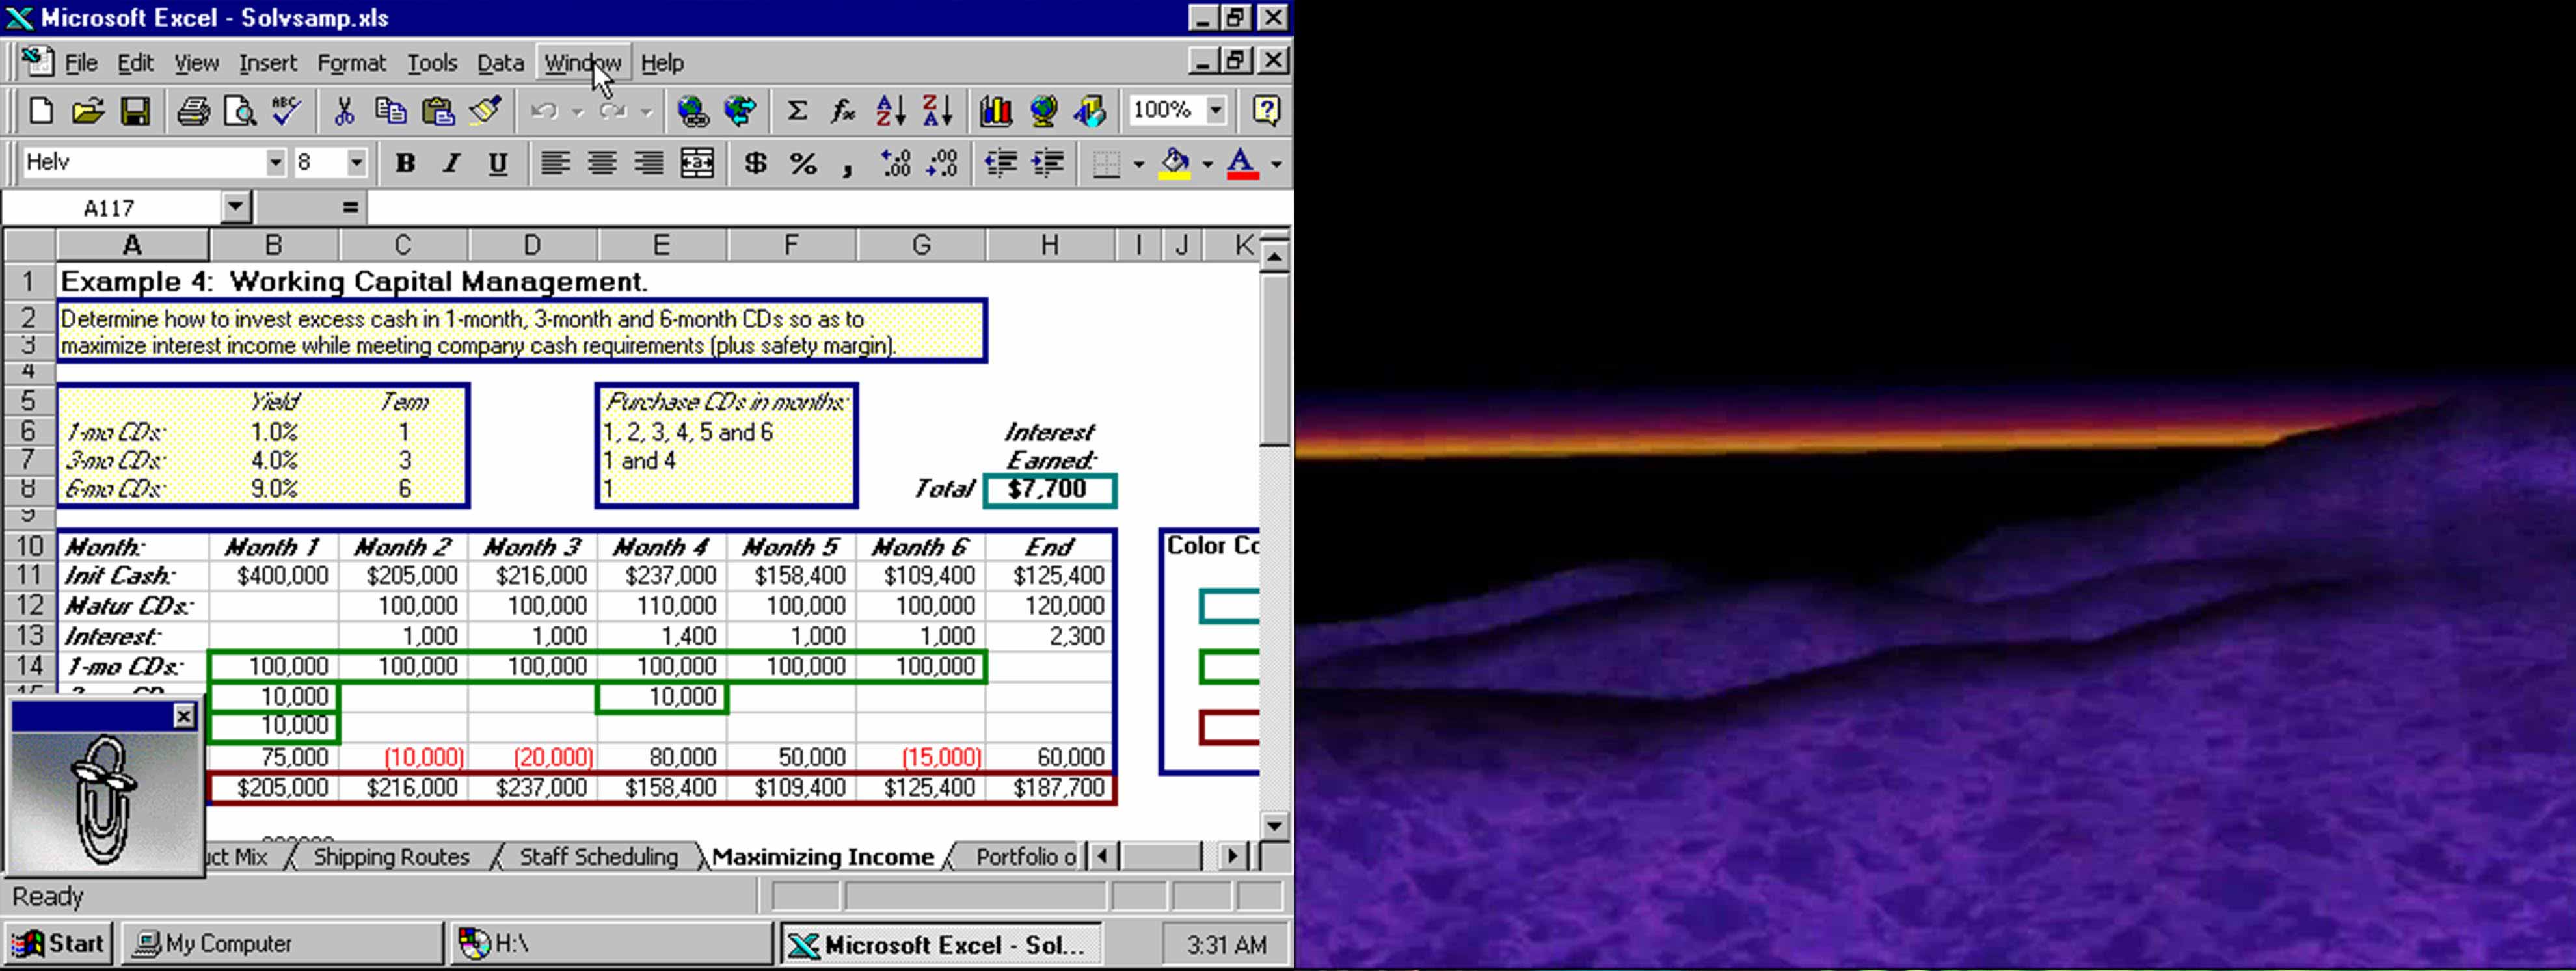Click the Paste Function fx icon
2576x971 pixels.
tap(844, 110)
